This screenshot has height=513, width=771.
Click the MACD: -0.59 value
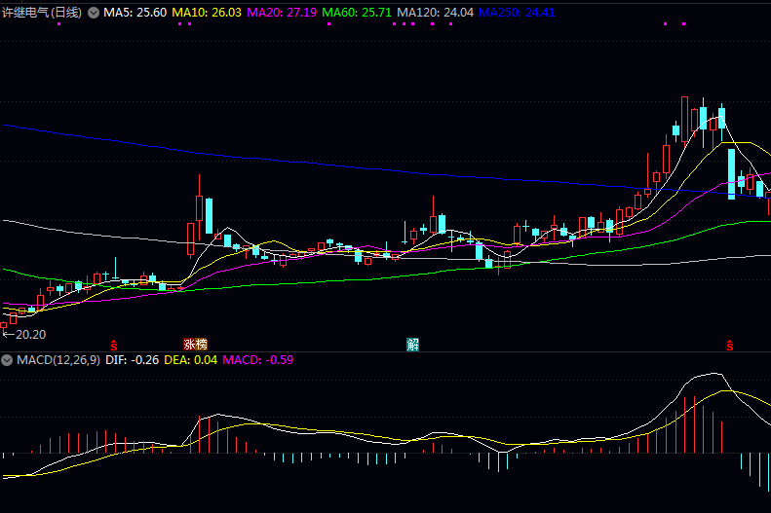click(x=258, y=360)
